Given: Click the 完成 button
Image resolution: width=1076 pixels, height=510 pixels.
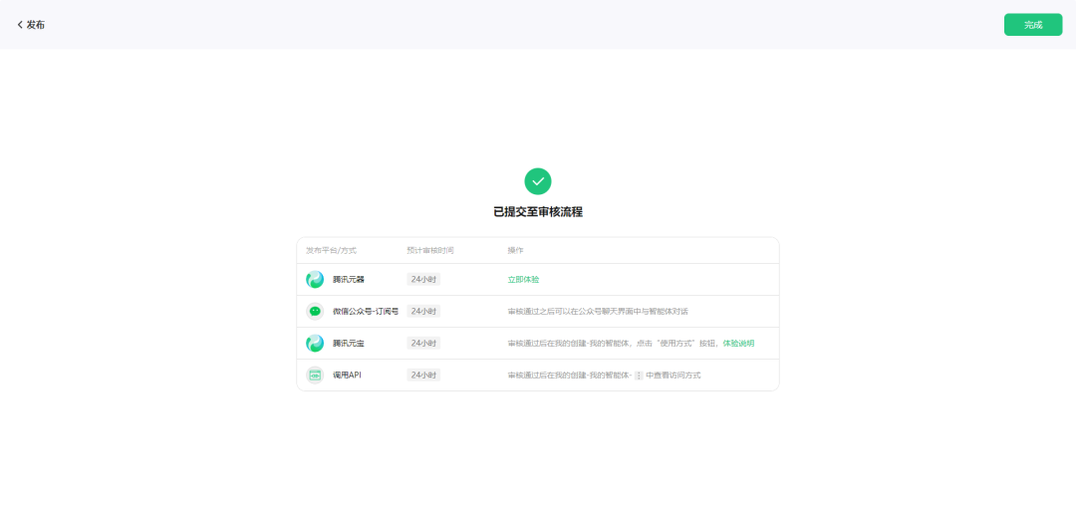Looking at the screenshot, I should [x=1033, y=25].
